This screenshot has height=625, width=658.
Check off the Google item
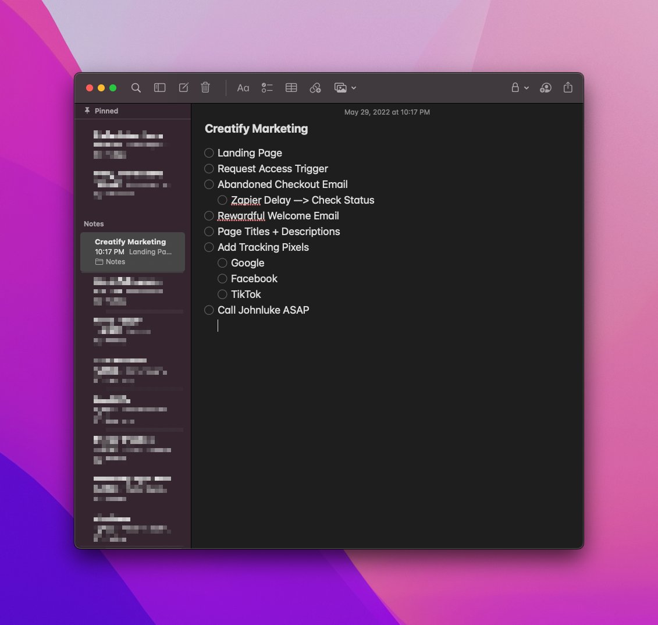coord(222,263)
